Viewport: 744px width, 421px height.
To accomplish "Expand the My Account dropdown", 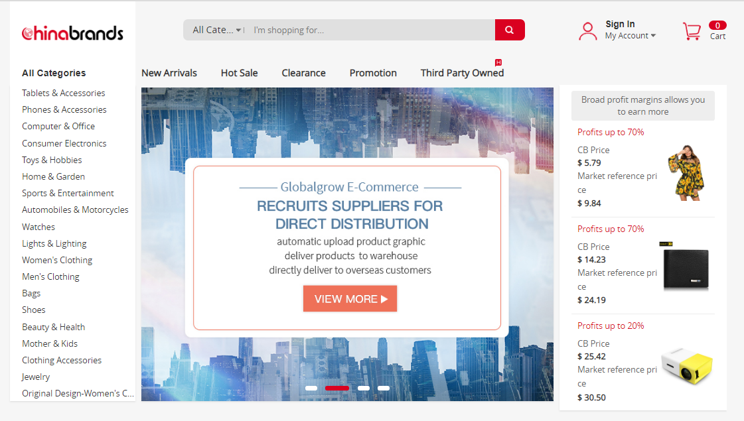I will pos(630,36).
